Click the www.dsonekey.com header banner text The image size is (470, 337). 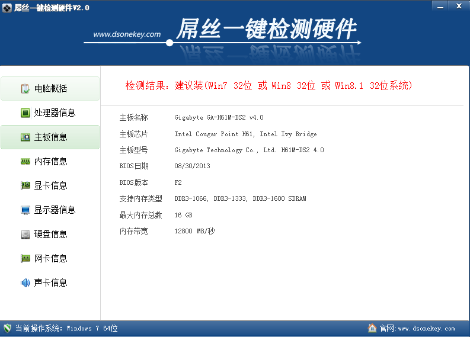coord(127,34)
